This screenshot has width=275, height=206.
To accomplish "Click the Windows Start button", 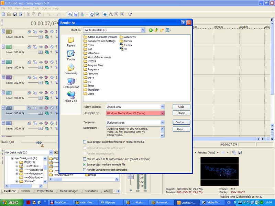I will 12,203.
